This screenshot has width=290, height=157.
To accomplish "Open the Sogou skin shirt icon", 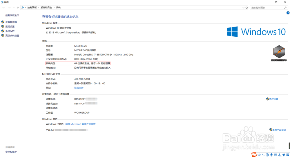I will pyautogui.click(x=284, y=155).
